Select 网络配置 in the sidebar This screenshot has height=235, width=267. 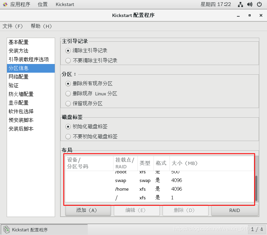click(x=31, y=77)
